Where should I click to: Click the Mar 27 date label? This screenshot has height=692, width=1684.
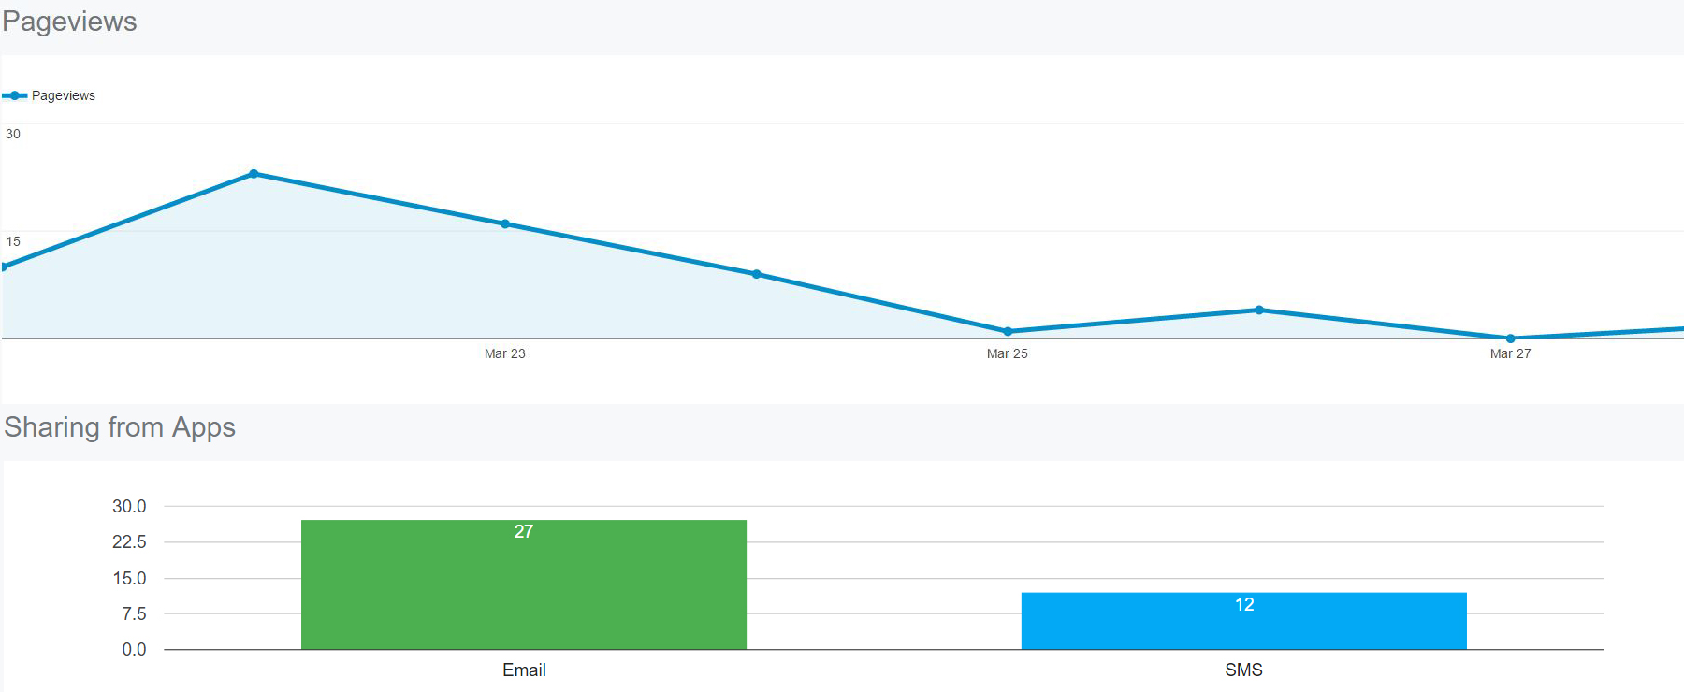tap(1510, 353)
